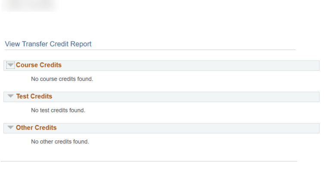Viewport: 331px width, 173px height.
Task: Click the 'No course credits found.' message
Action: (62, 79)
